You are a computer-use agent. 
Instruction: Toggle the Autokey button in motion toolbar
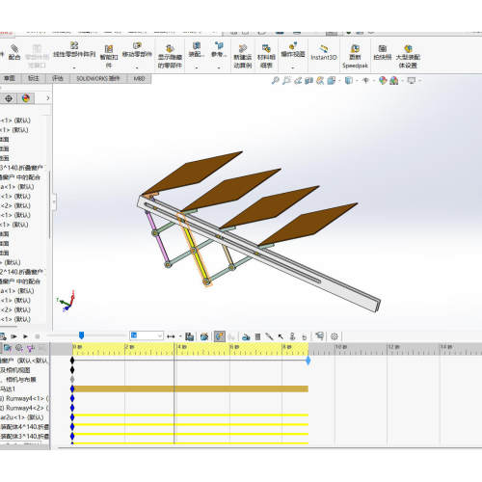tap(220, 336)
